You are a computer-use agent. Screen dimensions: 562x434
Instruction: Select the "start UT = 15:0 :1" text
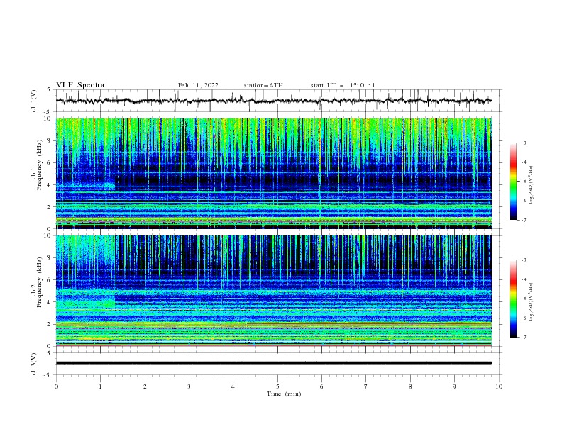click(343, 85)
